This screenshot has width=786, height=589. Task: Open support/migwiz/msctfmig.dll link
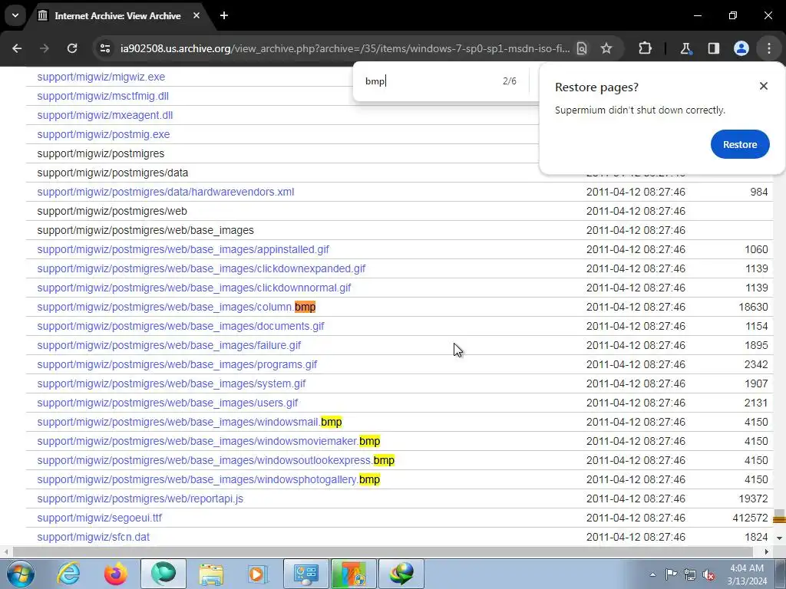click(x=103, y=96)
